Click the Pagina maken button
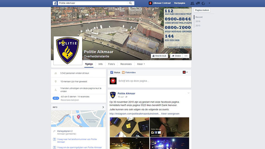The image size is (265, 149). [202, 10]
